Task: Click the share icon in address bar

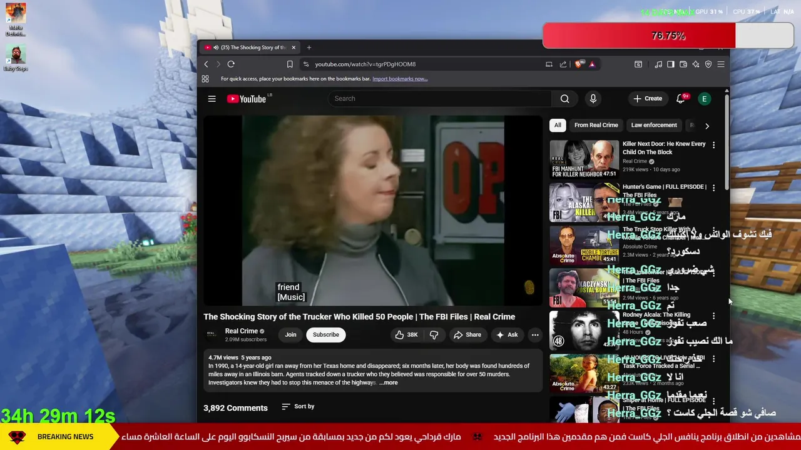Action: click(x=563, y=64)
